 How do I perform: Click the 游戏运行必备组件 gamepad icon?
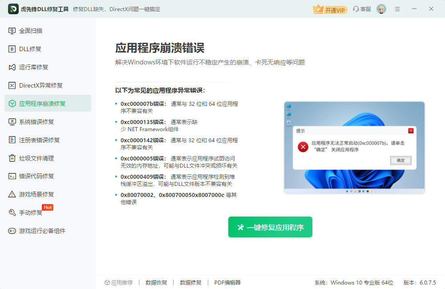click(x=12, y=231)
